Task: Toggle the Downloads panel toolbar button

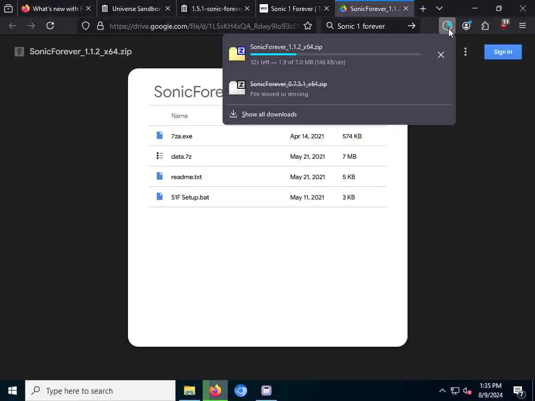Action: pyautogui.click(x=447, y=26)
